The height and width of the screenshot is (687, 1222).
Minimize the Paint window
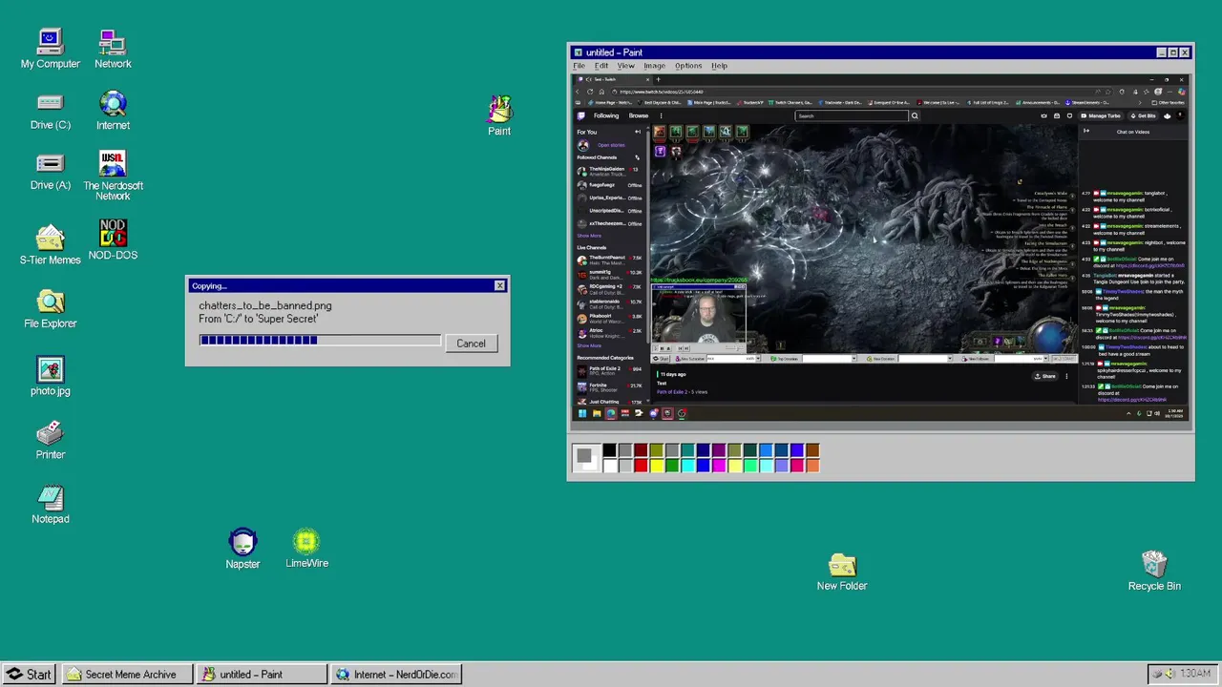pyautogui.click(x=1162, y=52)
